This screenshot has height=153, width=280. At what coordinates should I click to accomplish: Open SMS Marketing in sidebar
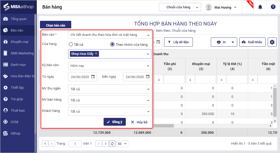coord(18,53)
